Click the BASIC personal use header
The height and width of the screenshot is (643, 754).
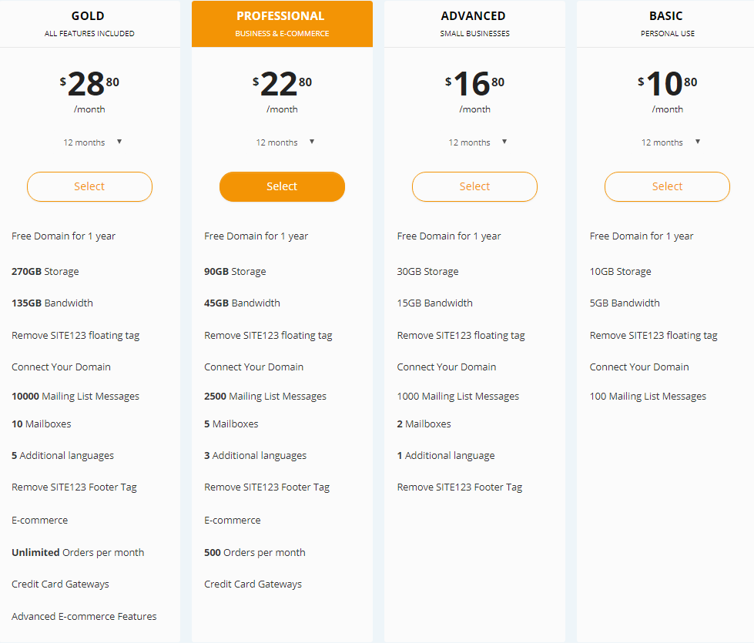pos(666,23)
